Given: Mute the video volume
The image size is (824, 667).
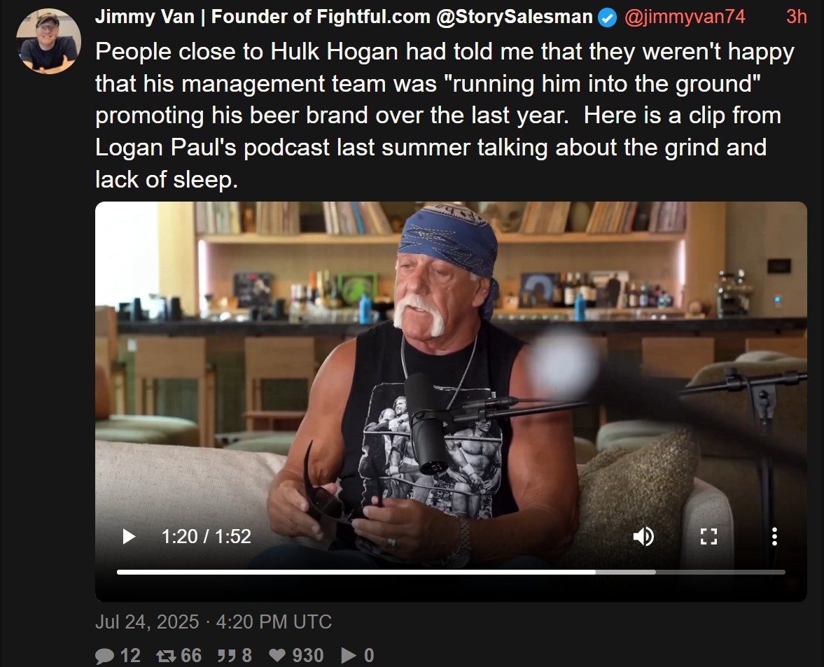Looking at the screenshot, I should (643, 537).
